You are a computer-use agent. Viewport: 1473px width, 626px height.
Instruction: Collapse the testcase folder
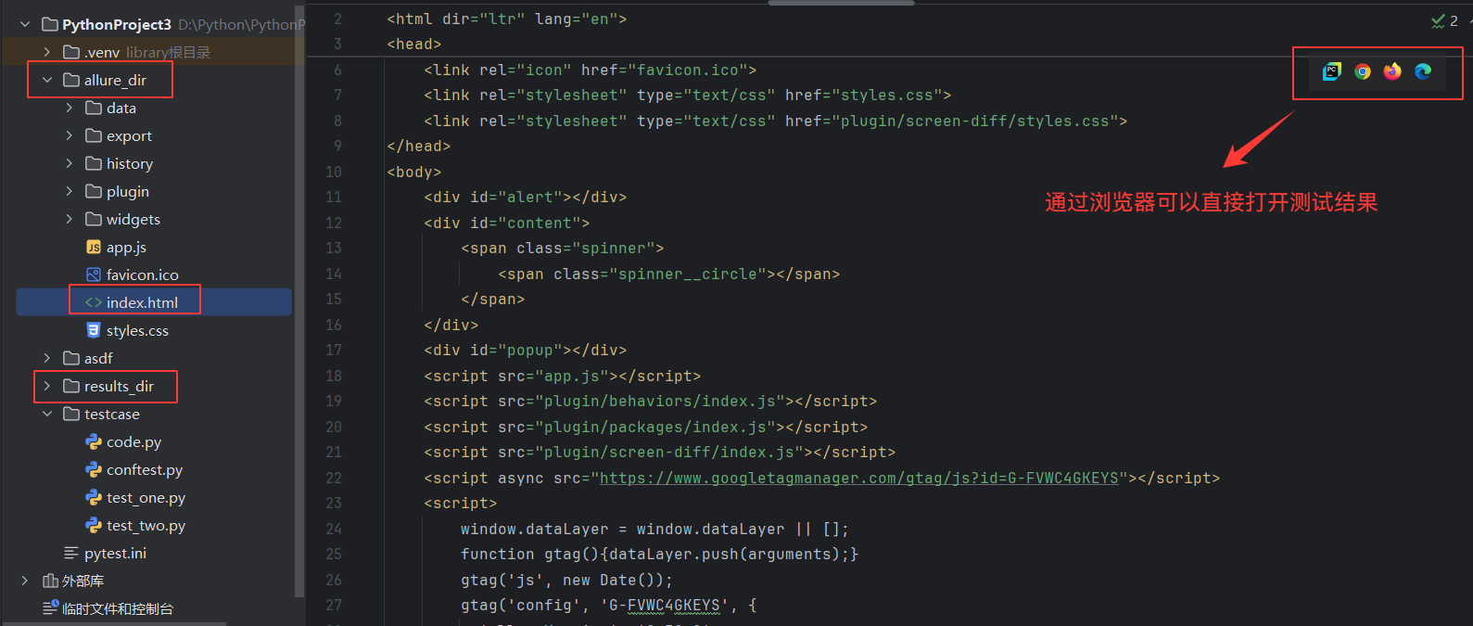coord(47,414)
